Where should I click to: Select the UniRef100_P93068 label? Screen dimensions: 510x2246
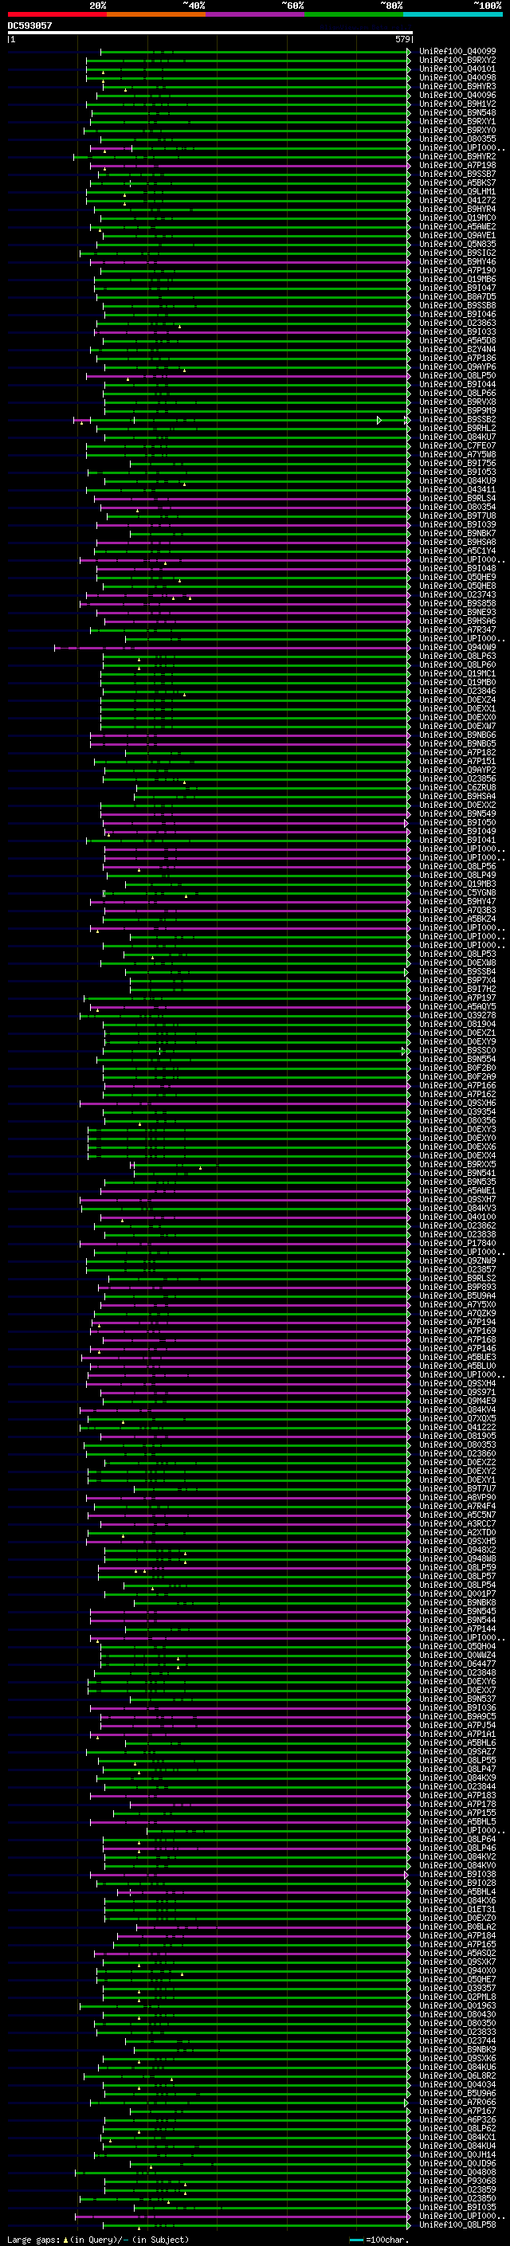pyautogui.click(x=457, y=2181)
